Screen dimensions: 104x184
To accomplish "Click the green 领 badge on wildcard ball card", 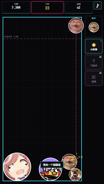I will 100,57.
